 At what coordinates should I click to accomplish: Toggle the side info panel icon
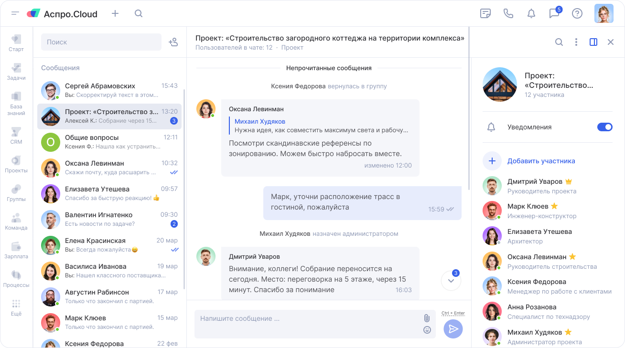point(593,42)
